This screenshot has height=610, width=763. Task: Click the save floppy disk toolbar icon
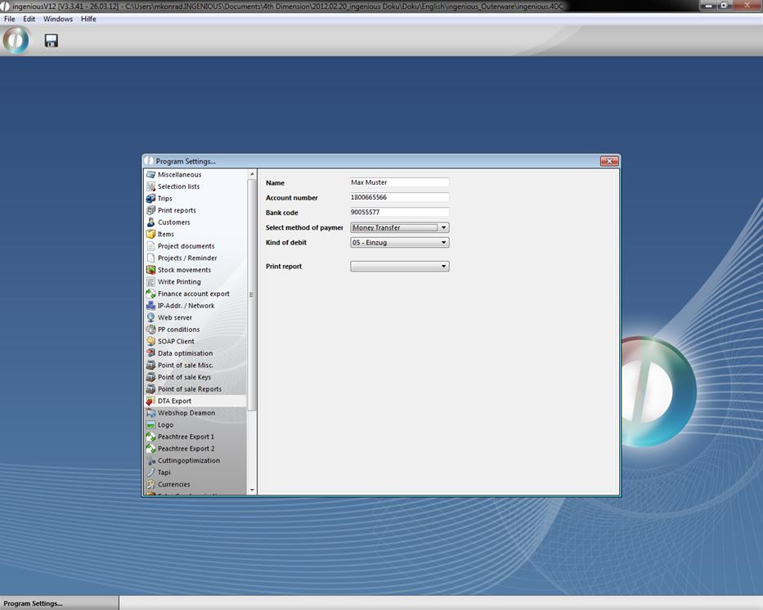(51, 40)
